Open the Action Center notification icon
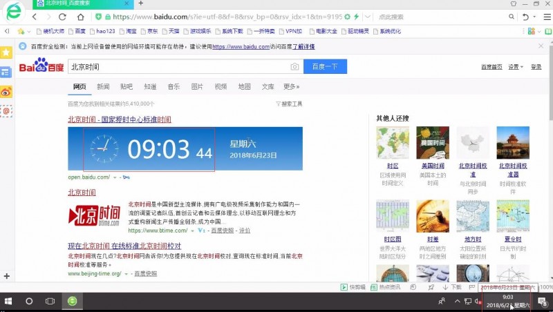The width and height of the screenshot is (553, 312). 543,301
